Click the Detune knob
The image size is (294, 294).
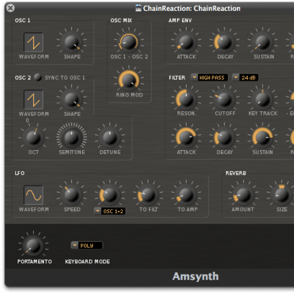coord(110,138)
